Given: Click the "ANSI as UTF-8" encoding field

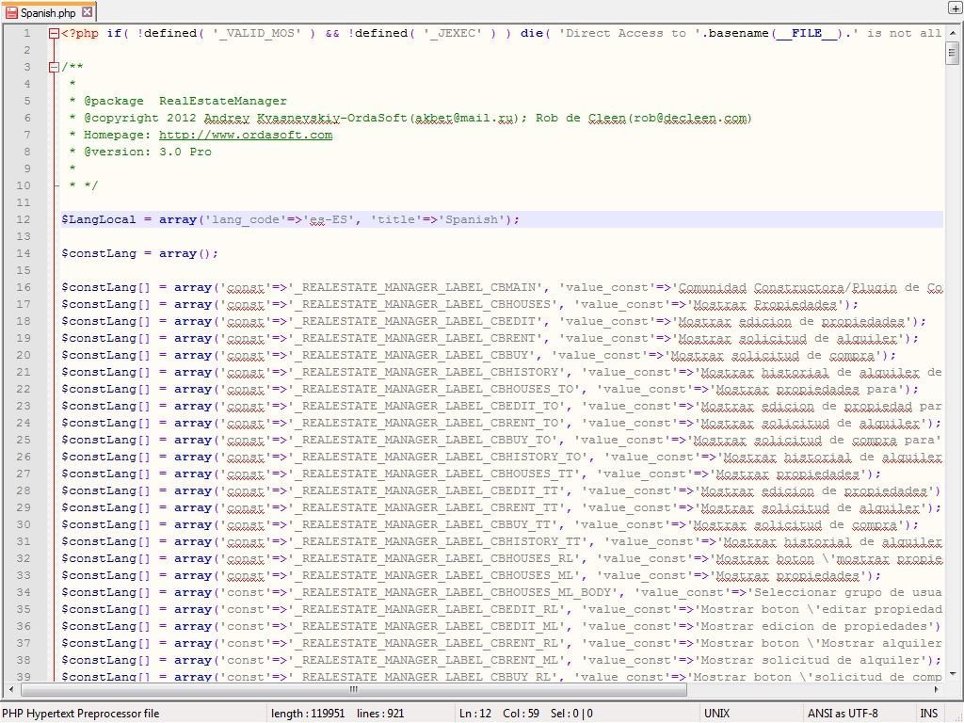Looking at the screenshot, I should [x=843, y=714].
